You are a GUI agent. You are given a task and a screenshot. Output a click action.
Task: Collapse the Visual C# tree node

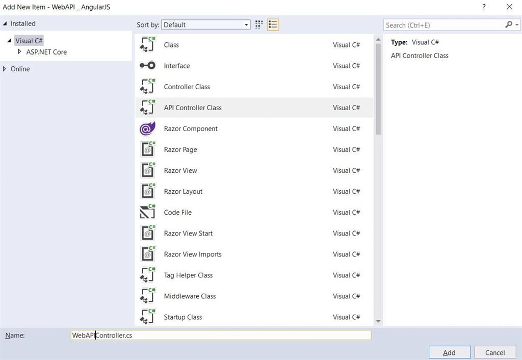point(9,41)
